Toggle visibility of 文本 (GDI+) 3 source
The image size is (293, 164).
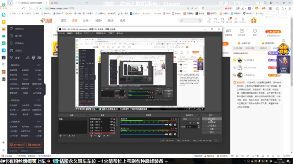(111, 130)
